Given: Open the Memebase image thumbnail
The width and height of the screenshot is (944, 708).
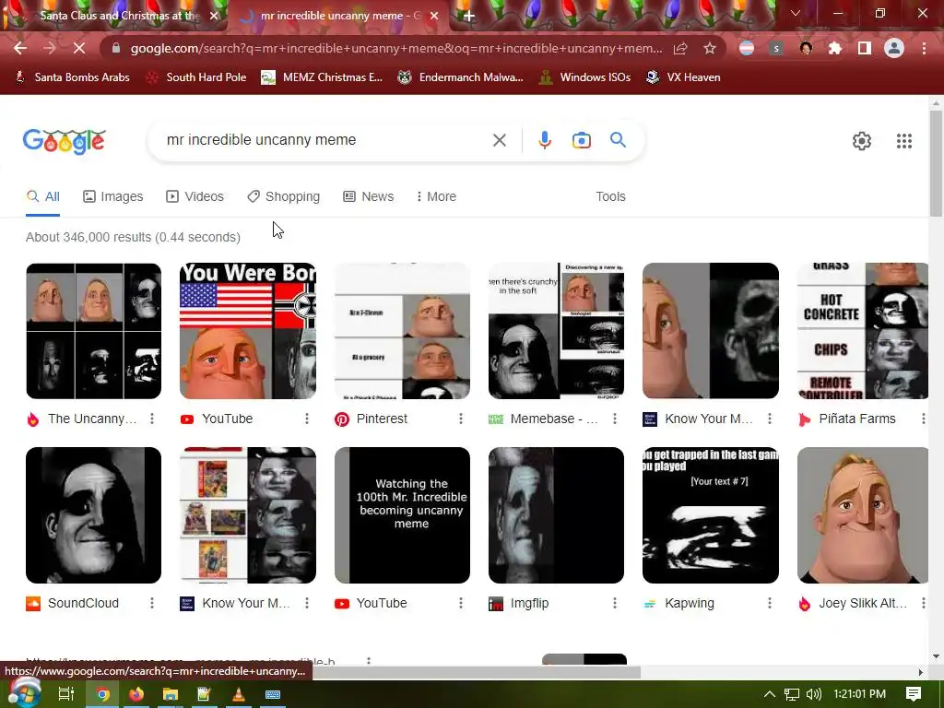Looking at the screenshot, I should (x=556, y=331).
